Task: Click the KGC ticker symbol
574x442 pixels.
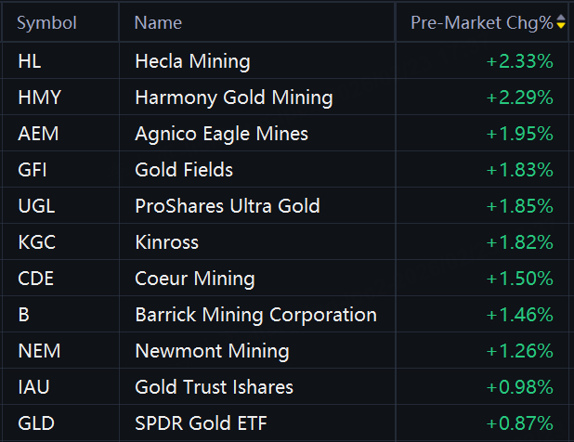Action: coord(36,242)
